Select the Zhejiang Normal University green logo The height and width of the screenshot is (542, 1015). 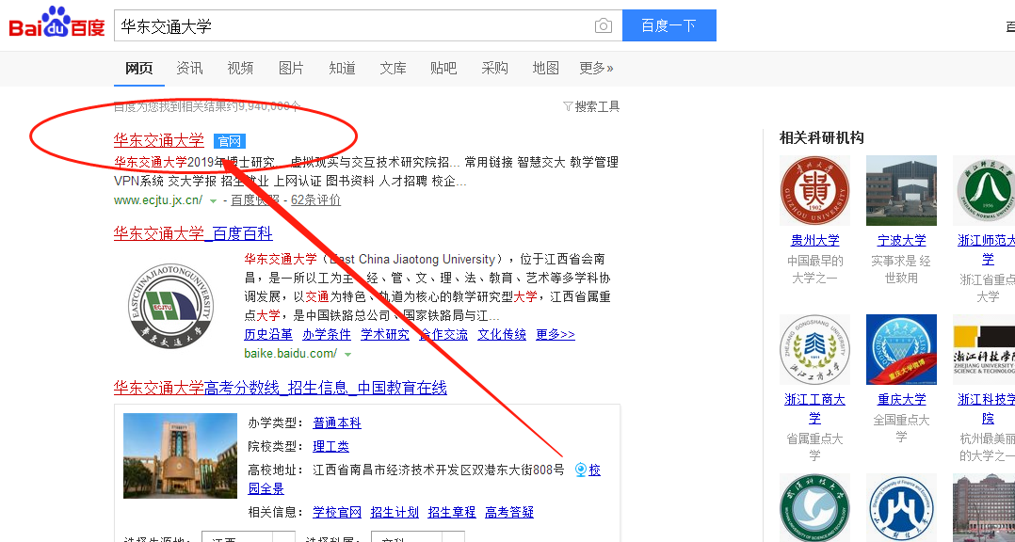tap(985, 191)
